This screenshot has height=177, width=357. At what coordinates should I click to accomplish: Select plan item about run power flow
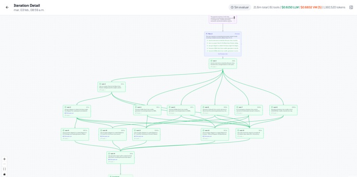click(223, 43)
